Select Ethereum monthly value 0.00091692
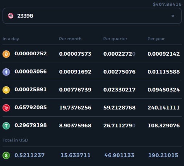The height and width of the screenshot is (166, 184). point(75,72)
